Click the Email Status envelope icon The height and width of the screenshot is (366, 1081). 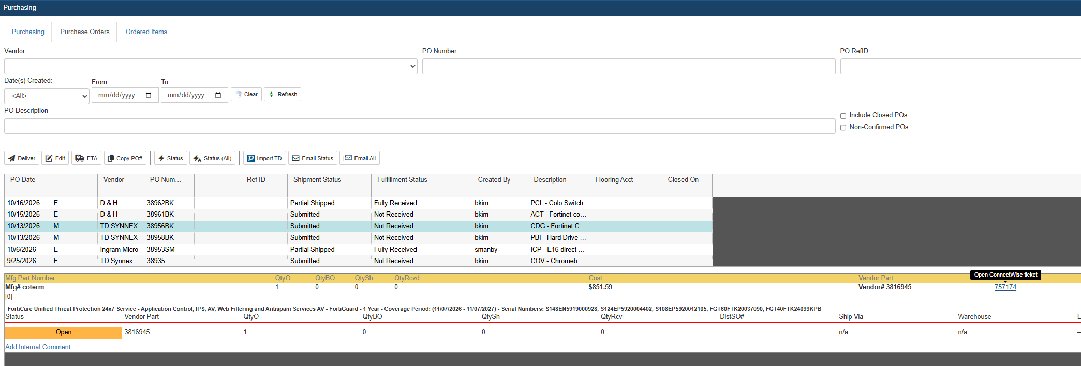point(296,158)
